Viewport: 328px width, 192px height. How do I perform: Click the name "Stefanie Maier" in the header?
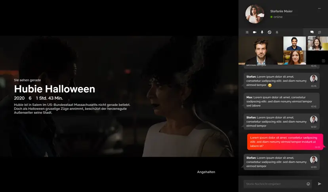pyautogui.click(x=281, y=11)
